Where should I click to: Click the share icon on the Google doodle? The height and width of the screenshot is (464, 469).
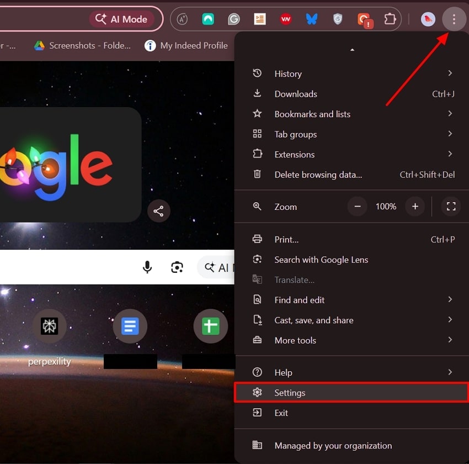click(159, 211)
